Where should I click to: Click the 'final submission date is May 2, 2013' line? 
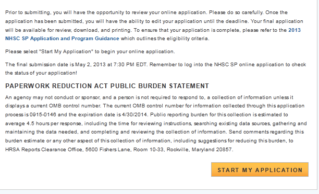[155, 65]
